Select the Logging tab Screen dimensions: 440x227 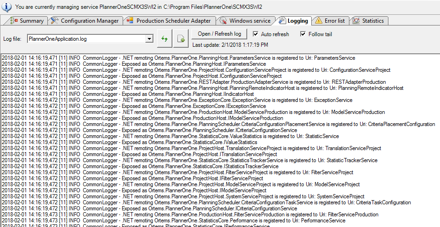pos(294,21)
